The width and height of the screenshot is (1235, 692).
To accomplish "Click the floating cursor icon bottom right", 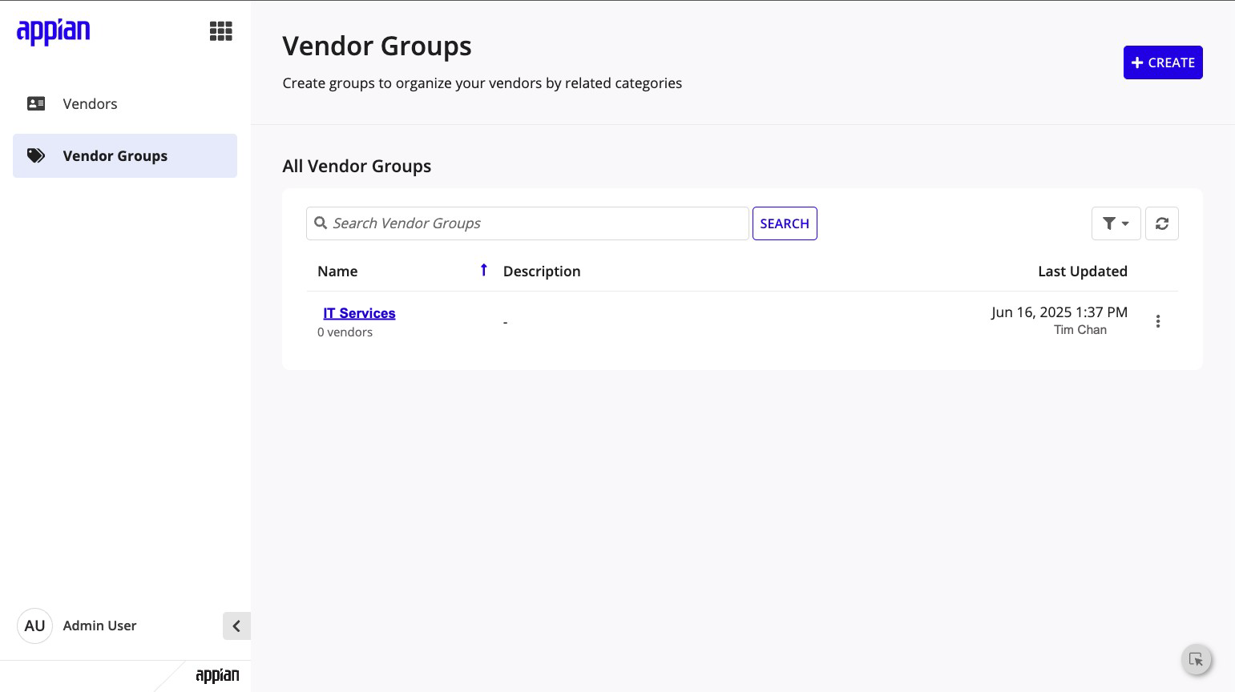I will click(1197, 660).
